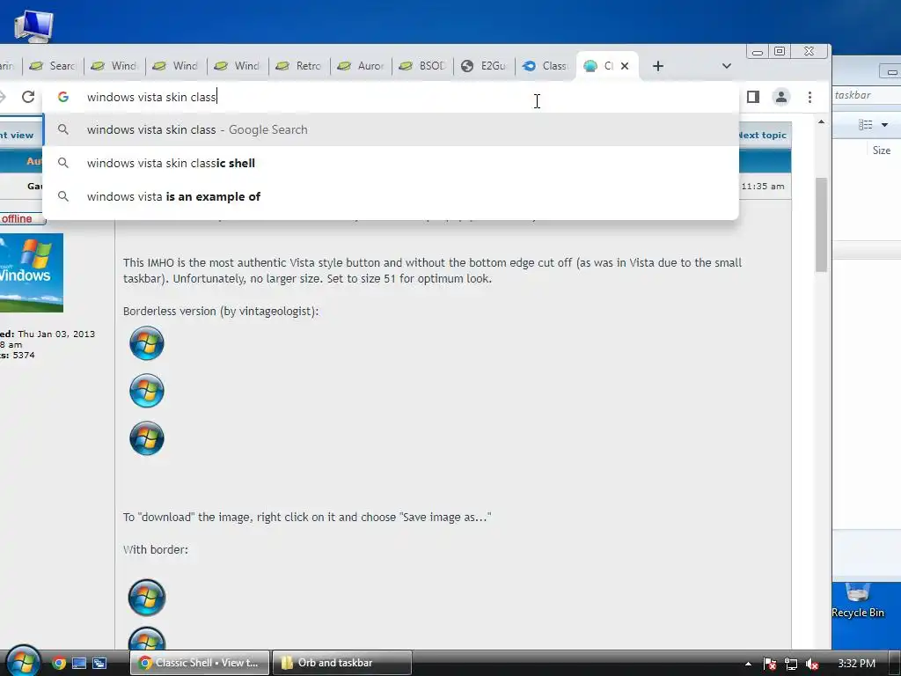The height and width of the screenshot is (676, 901).
Task: Click the reload page icon in Chrome
Action: point(28,97)
